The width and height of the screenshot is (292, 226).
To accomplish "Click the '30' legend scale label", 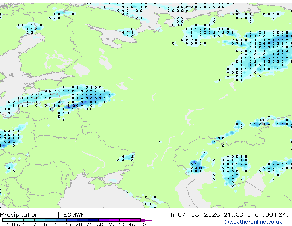I will pyautogui.click(x=100, y=224).
